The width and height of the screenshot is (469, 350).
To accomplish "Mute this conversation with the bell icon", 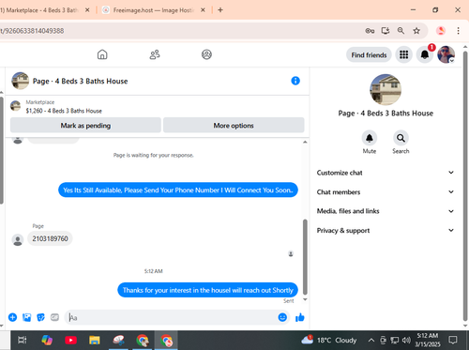I will 370,138.
